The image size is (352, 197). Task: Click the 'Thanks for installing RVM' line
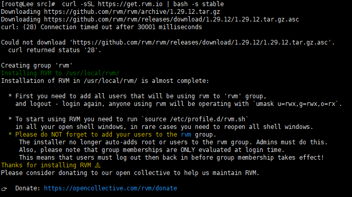(x=51, y=165)
